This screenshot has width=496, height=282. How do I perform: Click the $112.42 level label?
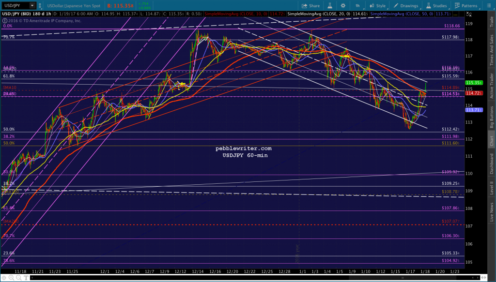click(450, 129)
